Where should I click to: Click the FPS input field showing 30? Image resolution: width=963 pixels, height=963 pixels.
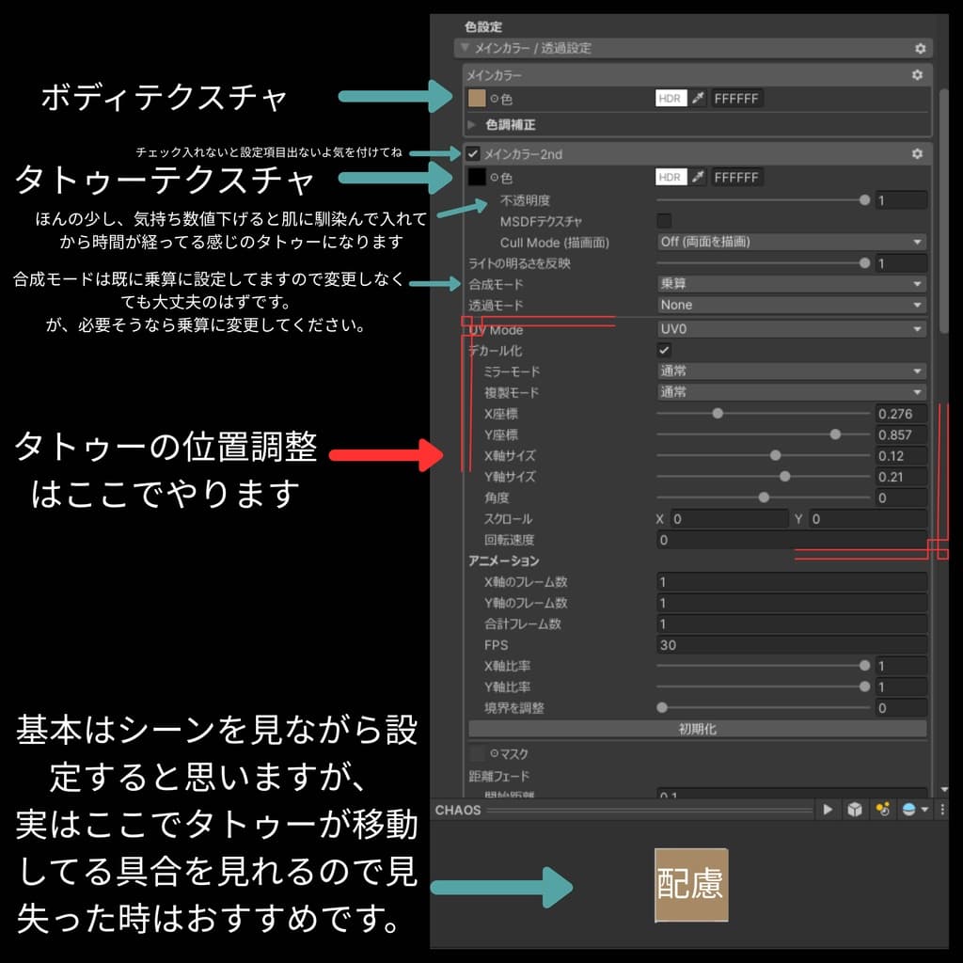(792, 645)
